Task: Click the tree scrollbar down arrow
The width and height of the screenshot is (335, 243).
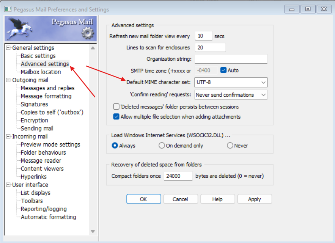Action: pyautogui.click(x=93, y=231)
